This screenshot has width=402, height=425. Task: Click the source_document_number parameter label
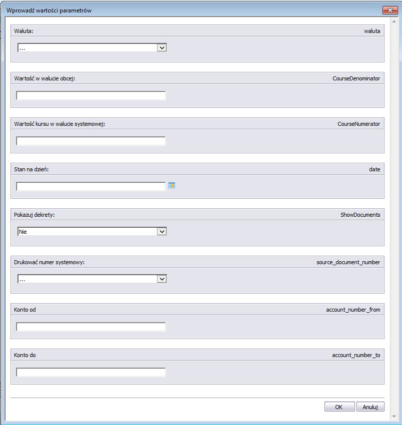click(348, 262)
